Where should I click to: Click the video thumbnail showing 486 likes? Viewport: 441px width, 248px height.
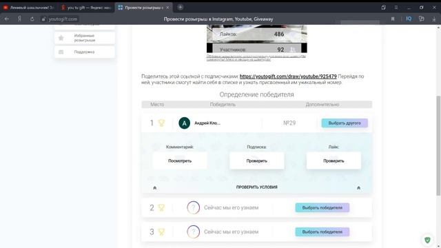[257, 39]
